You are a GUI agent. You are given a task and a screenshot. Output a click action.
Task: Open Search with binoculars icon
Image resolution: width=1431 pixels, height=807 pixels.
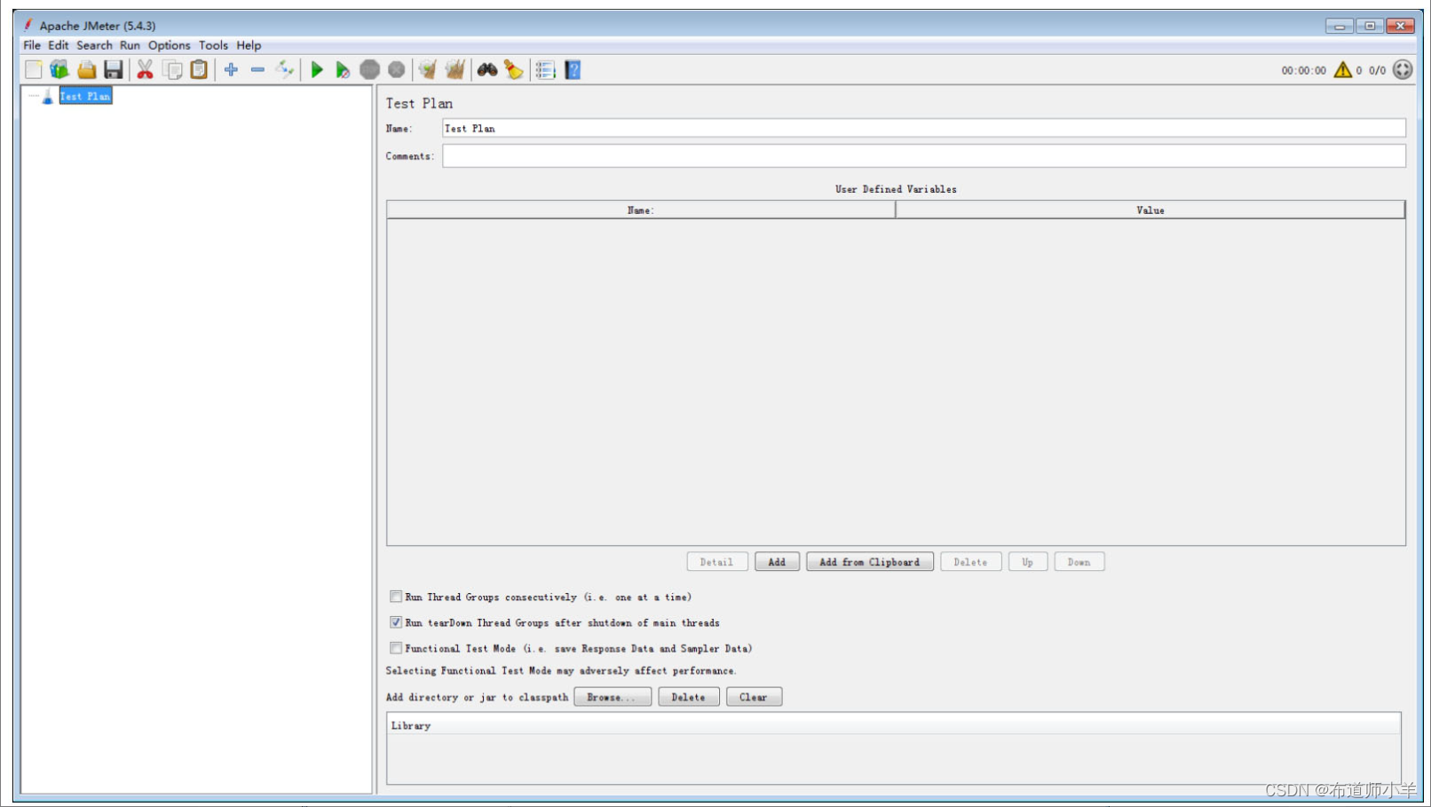[486, 69]
